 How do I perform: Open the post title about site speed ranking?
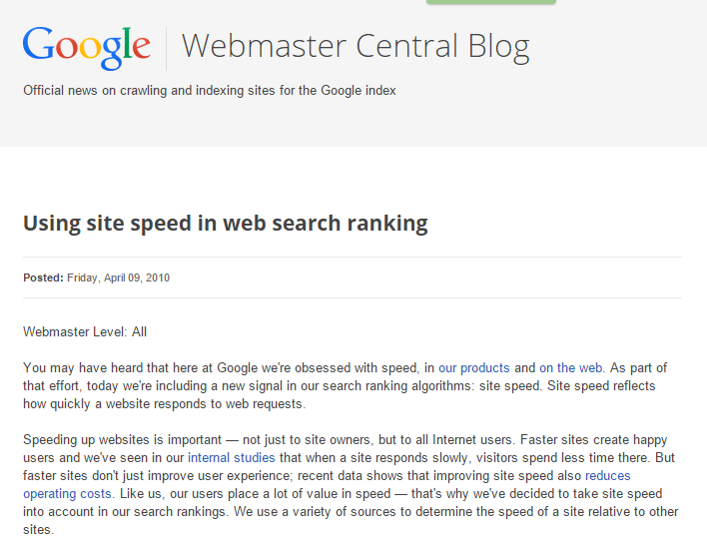[225, 223]
